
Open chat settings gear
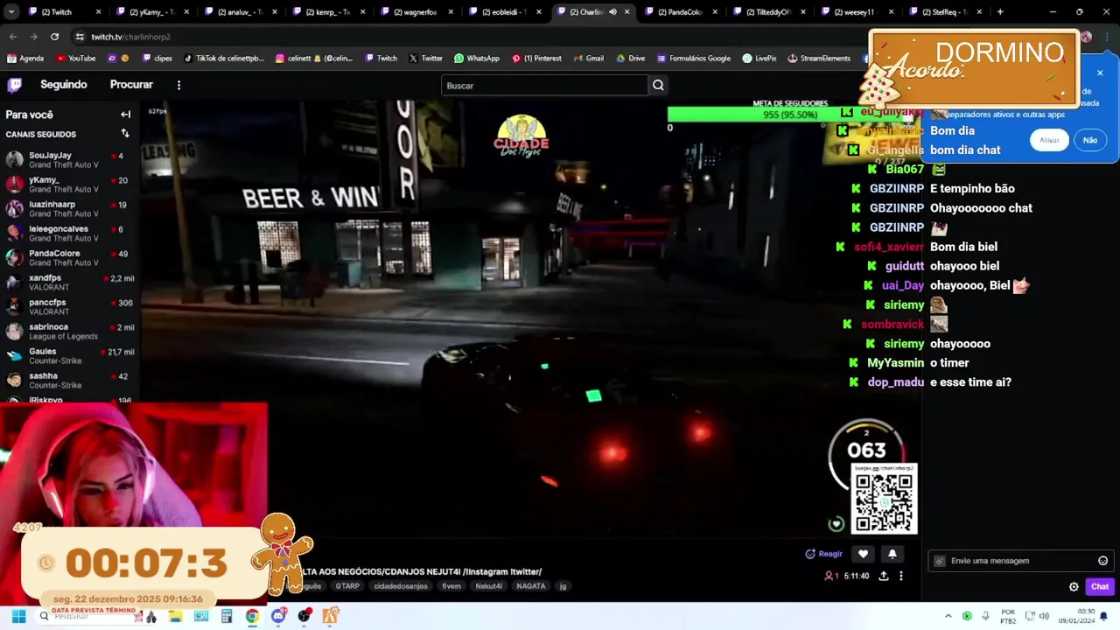point(1074,587)
